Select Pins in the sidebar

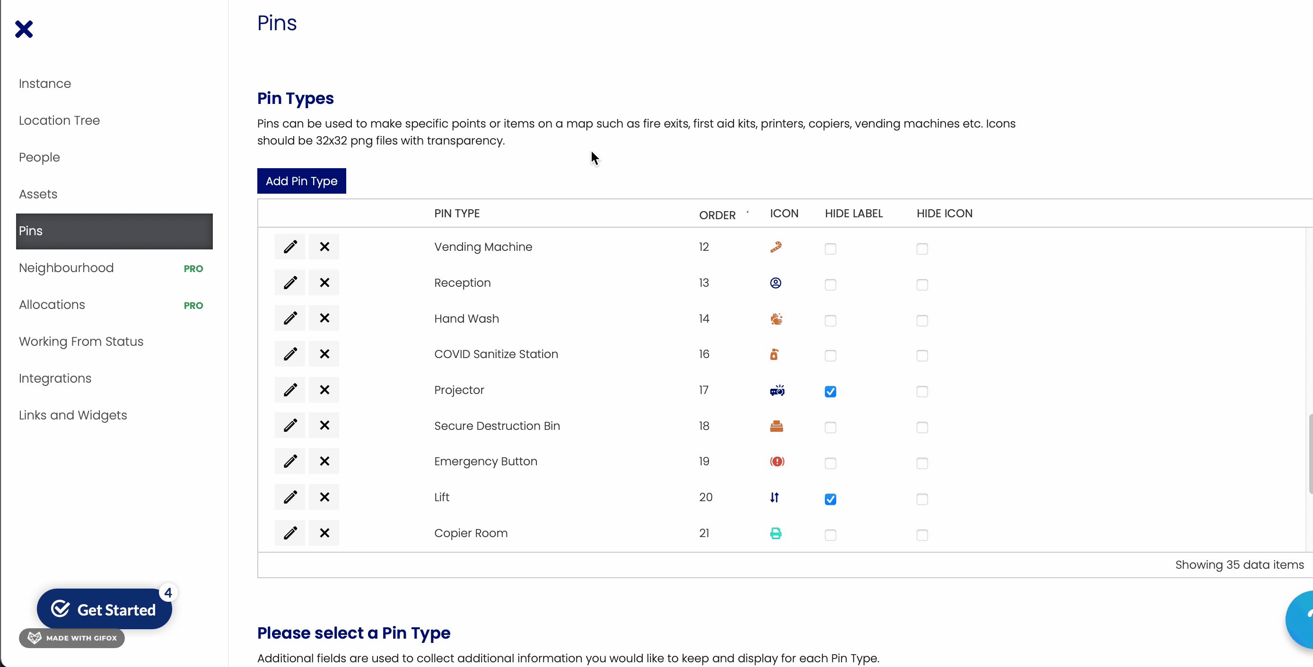pos(114,231)
